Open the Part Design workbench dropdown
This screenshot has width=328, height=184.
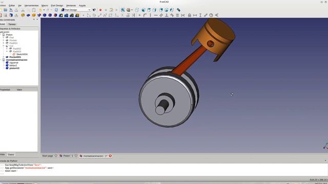pos(76,10)
